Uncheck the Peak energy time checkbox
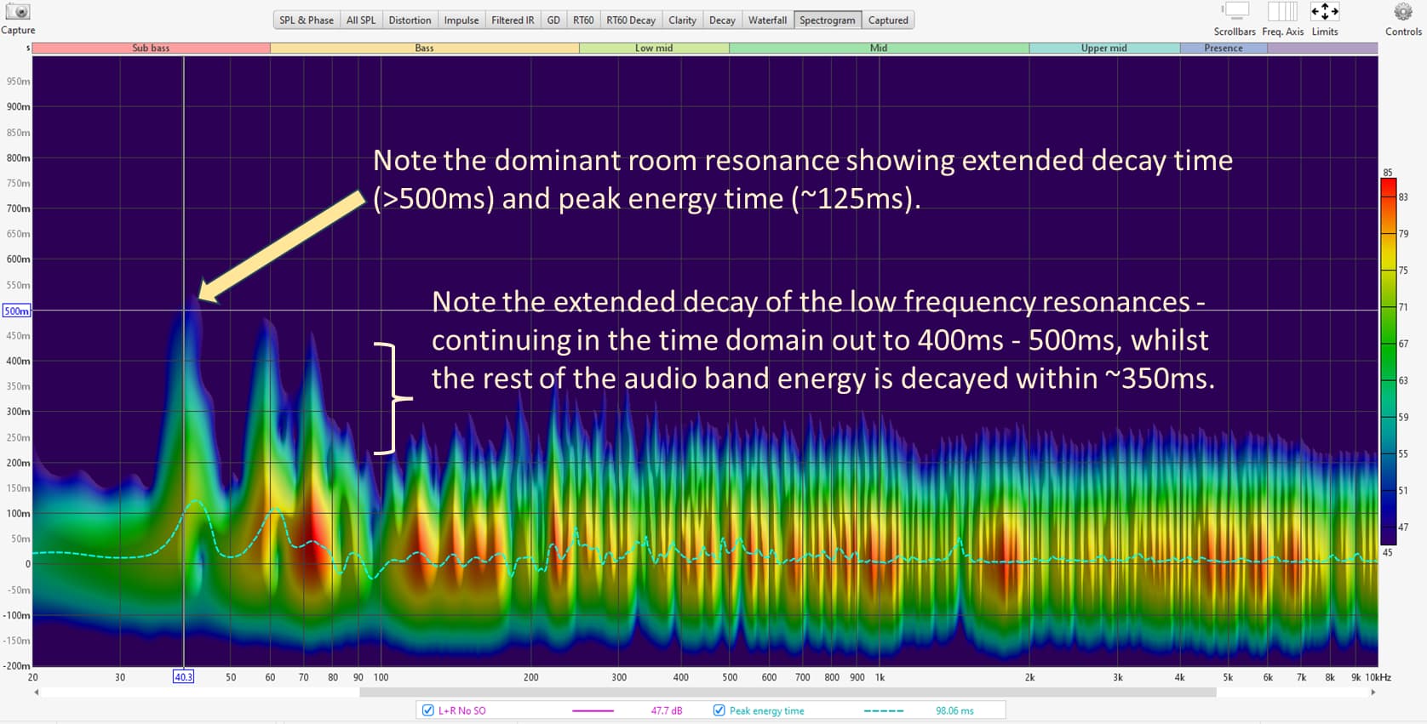Screen dimensions: 1427x724 click(x=719, y=710)
